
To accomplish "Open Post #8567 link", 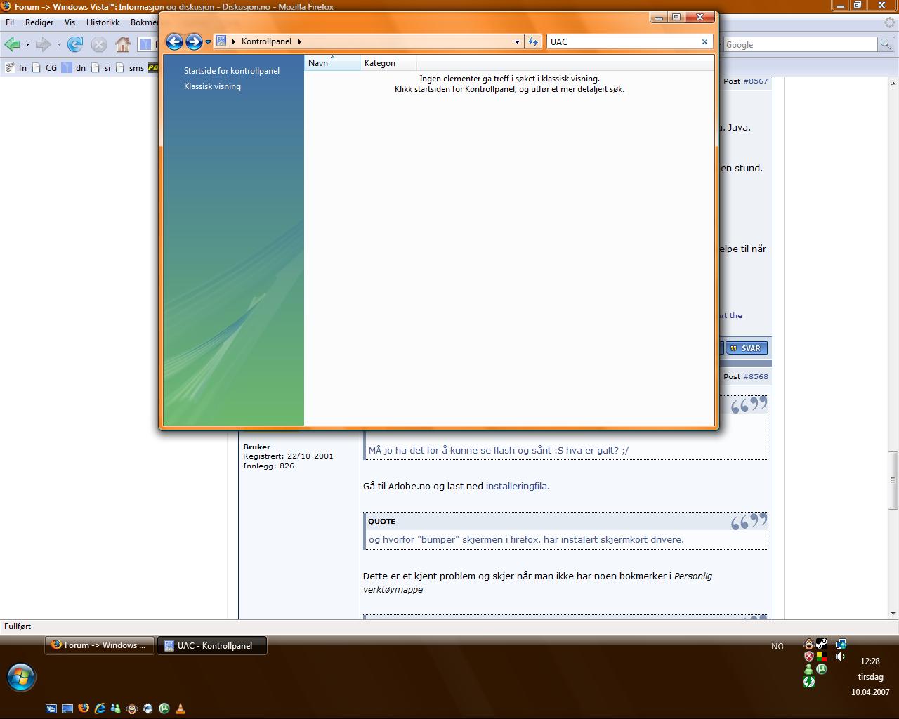I will (x=756, y=81).
